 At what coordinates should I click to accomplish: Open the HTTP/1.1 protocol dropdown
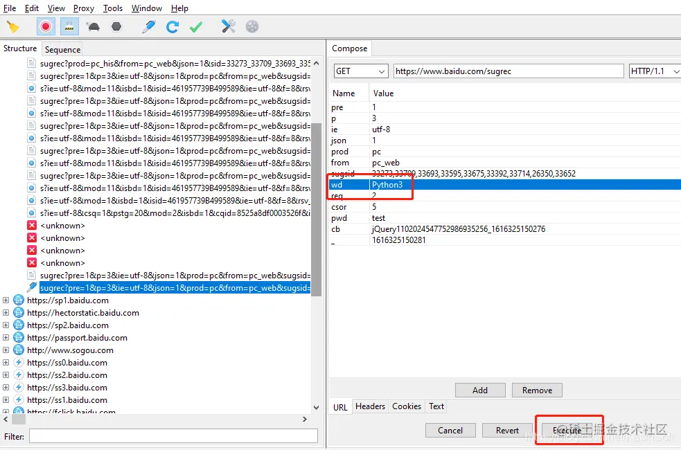point(655,71)
